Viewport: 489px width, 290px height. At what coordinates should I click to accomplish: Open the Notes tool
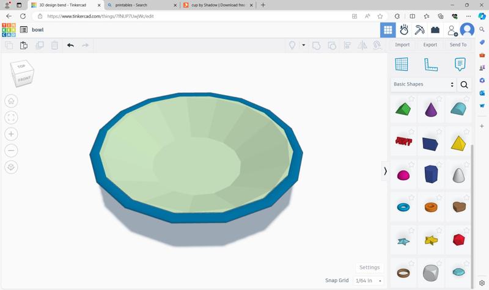[x=460, y=64]
